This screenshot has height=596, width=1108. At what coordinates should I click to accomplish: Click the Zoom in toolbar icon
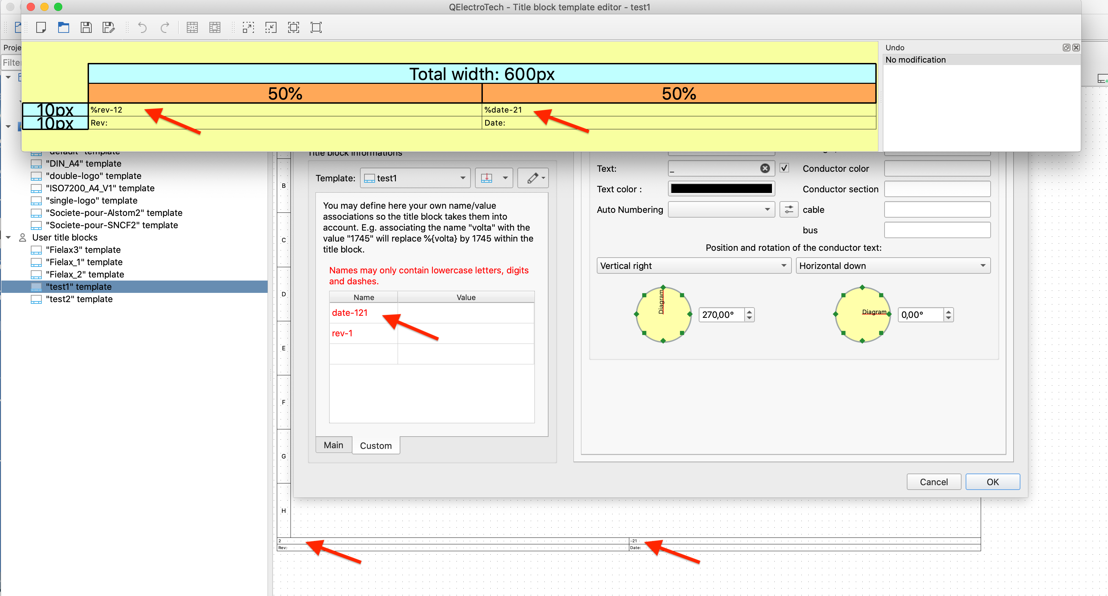(x=248, y=27)
